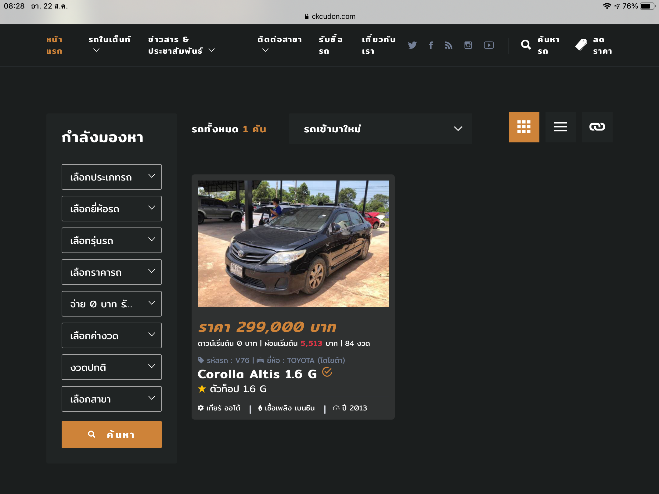Click the Instagram icon in header
This screenshot has height=494, width=659.
tap(468, 45)
